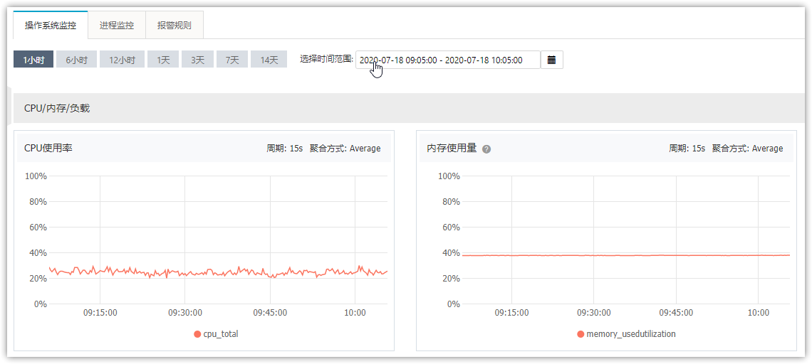This screenshot has width=812, height=364.
Task: Switch to the 操作系统监控 tab
Action: [x=50, y=25]
